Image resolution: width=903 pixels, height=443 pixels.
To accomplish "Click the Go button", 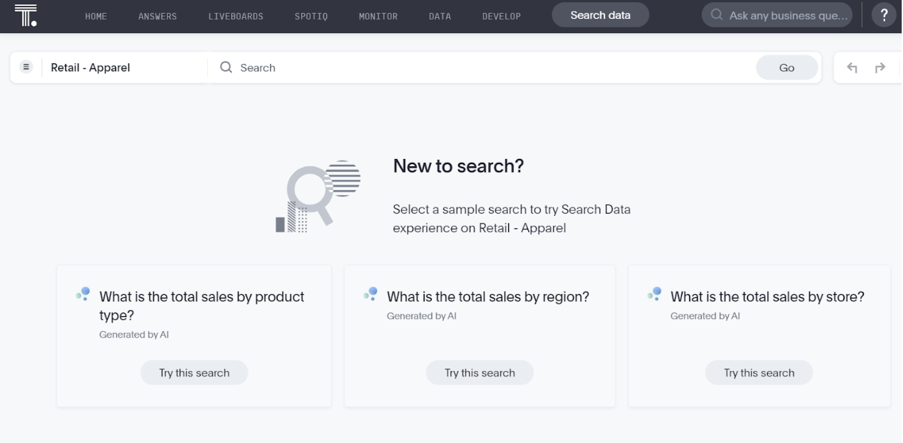I will point(787,67).
